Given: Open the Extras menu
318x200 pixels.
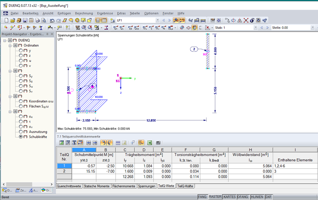Looking at the screenshot, I should [x=121, y=13].
